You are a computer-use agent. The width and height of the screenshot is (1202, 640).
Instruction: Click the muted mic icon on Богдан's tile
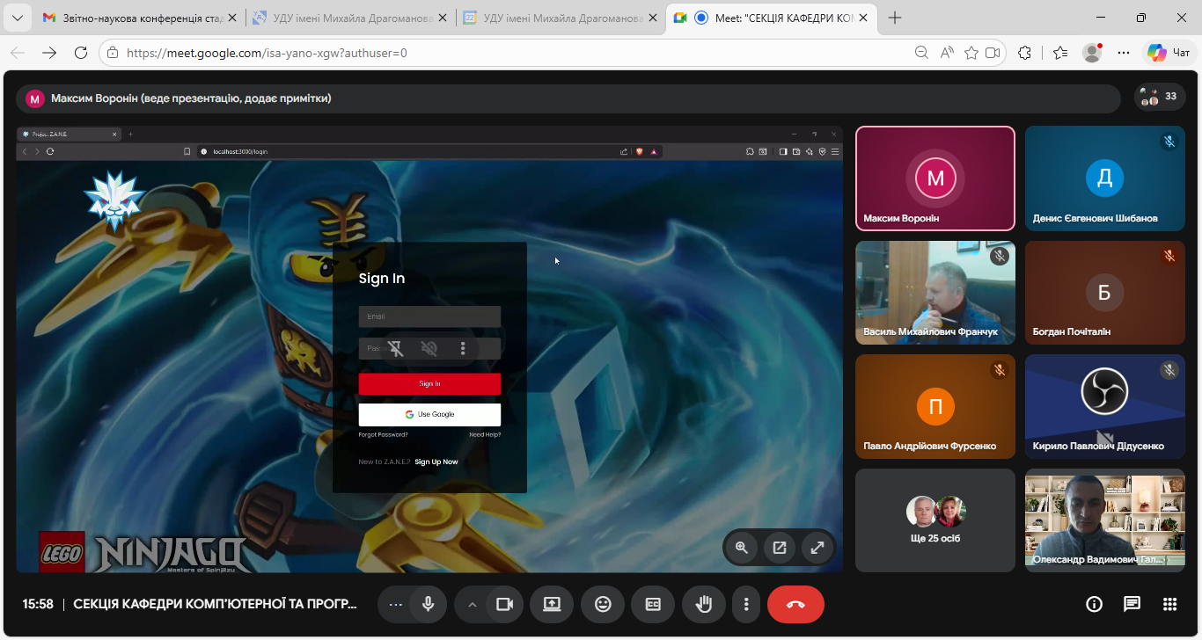pos(1169,256)
